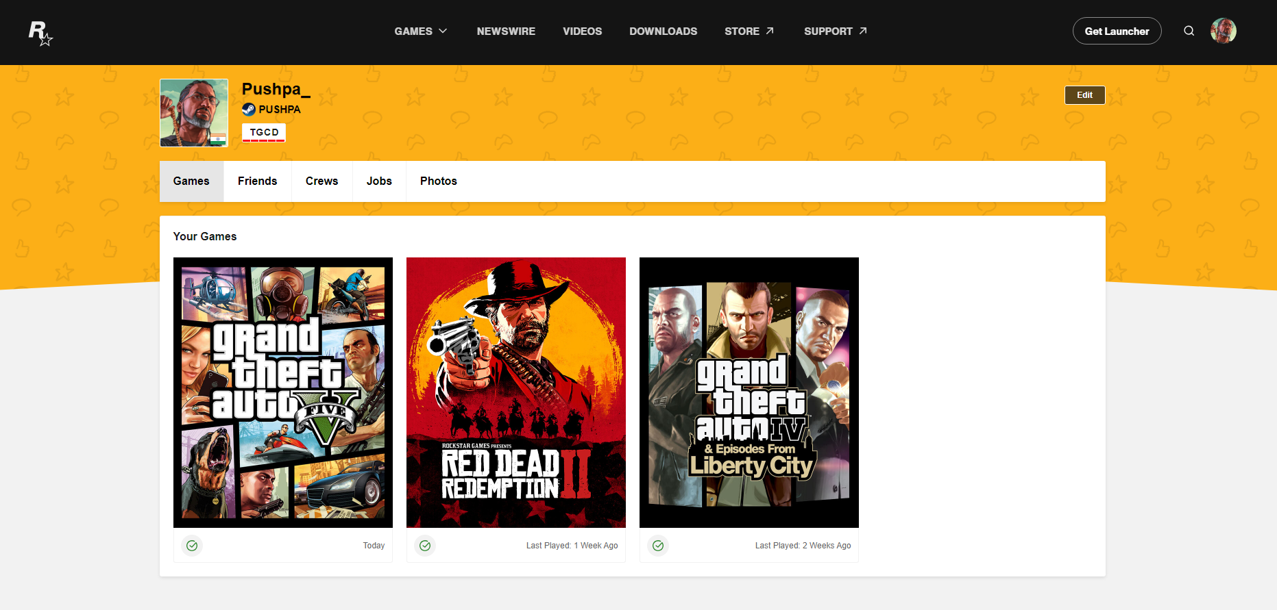Image resolution: width=1277 pixels, height=610 pixels.
Task: Click the Steam icon beside PUSHPA
Action: [249, 109]
